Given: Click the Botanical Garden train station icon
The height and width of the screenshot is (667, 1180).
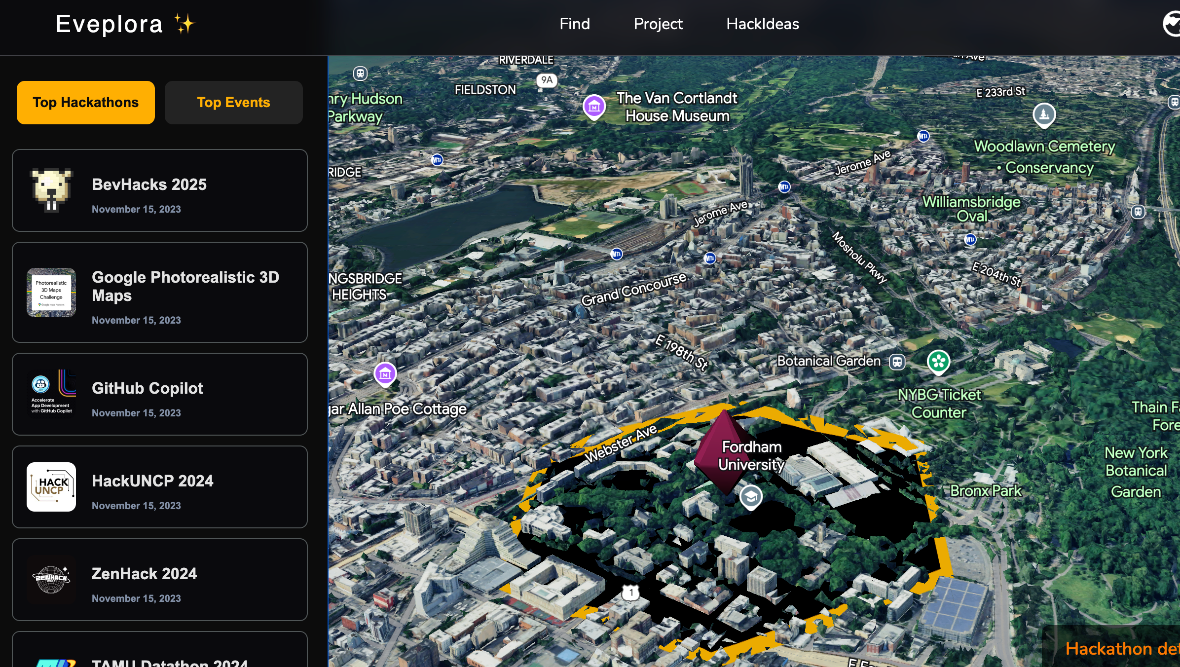Looking at the screenshot, I should click(x=897, y=362).
